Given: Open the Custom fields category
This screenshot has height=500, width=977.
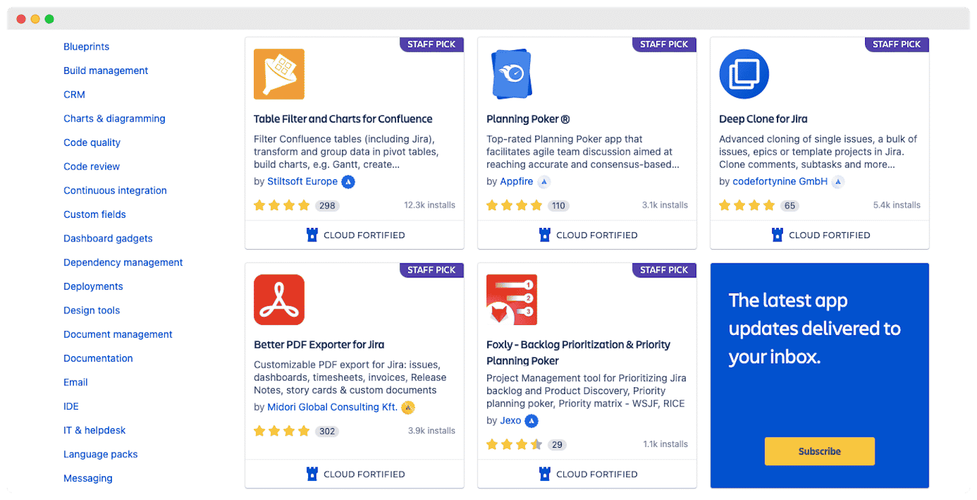Looking at the screenshot, I should pos(95,214).
